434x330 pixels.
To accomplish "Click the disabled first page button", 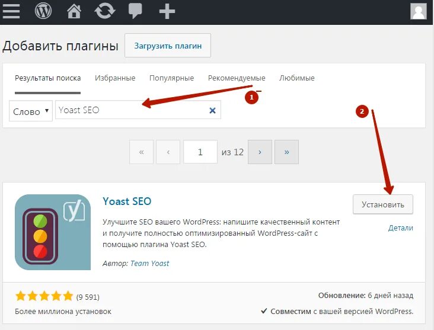I will coord(141,152).
